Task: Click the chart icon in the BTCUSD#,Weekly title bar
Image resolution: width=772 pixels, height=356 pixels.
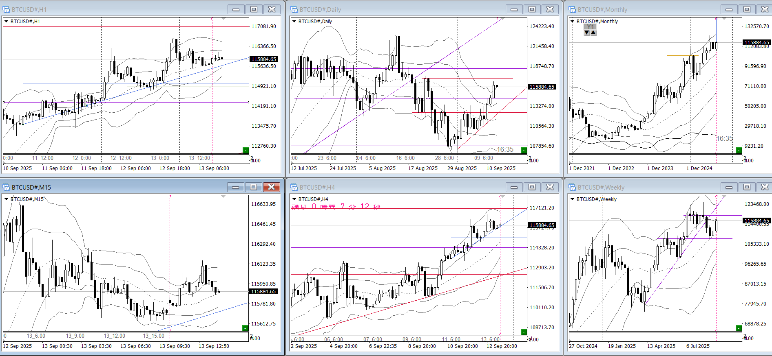Action: [572, 187]
